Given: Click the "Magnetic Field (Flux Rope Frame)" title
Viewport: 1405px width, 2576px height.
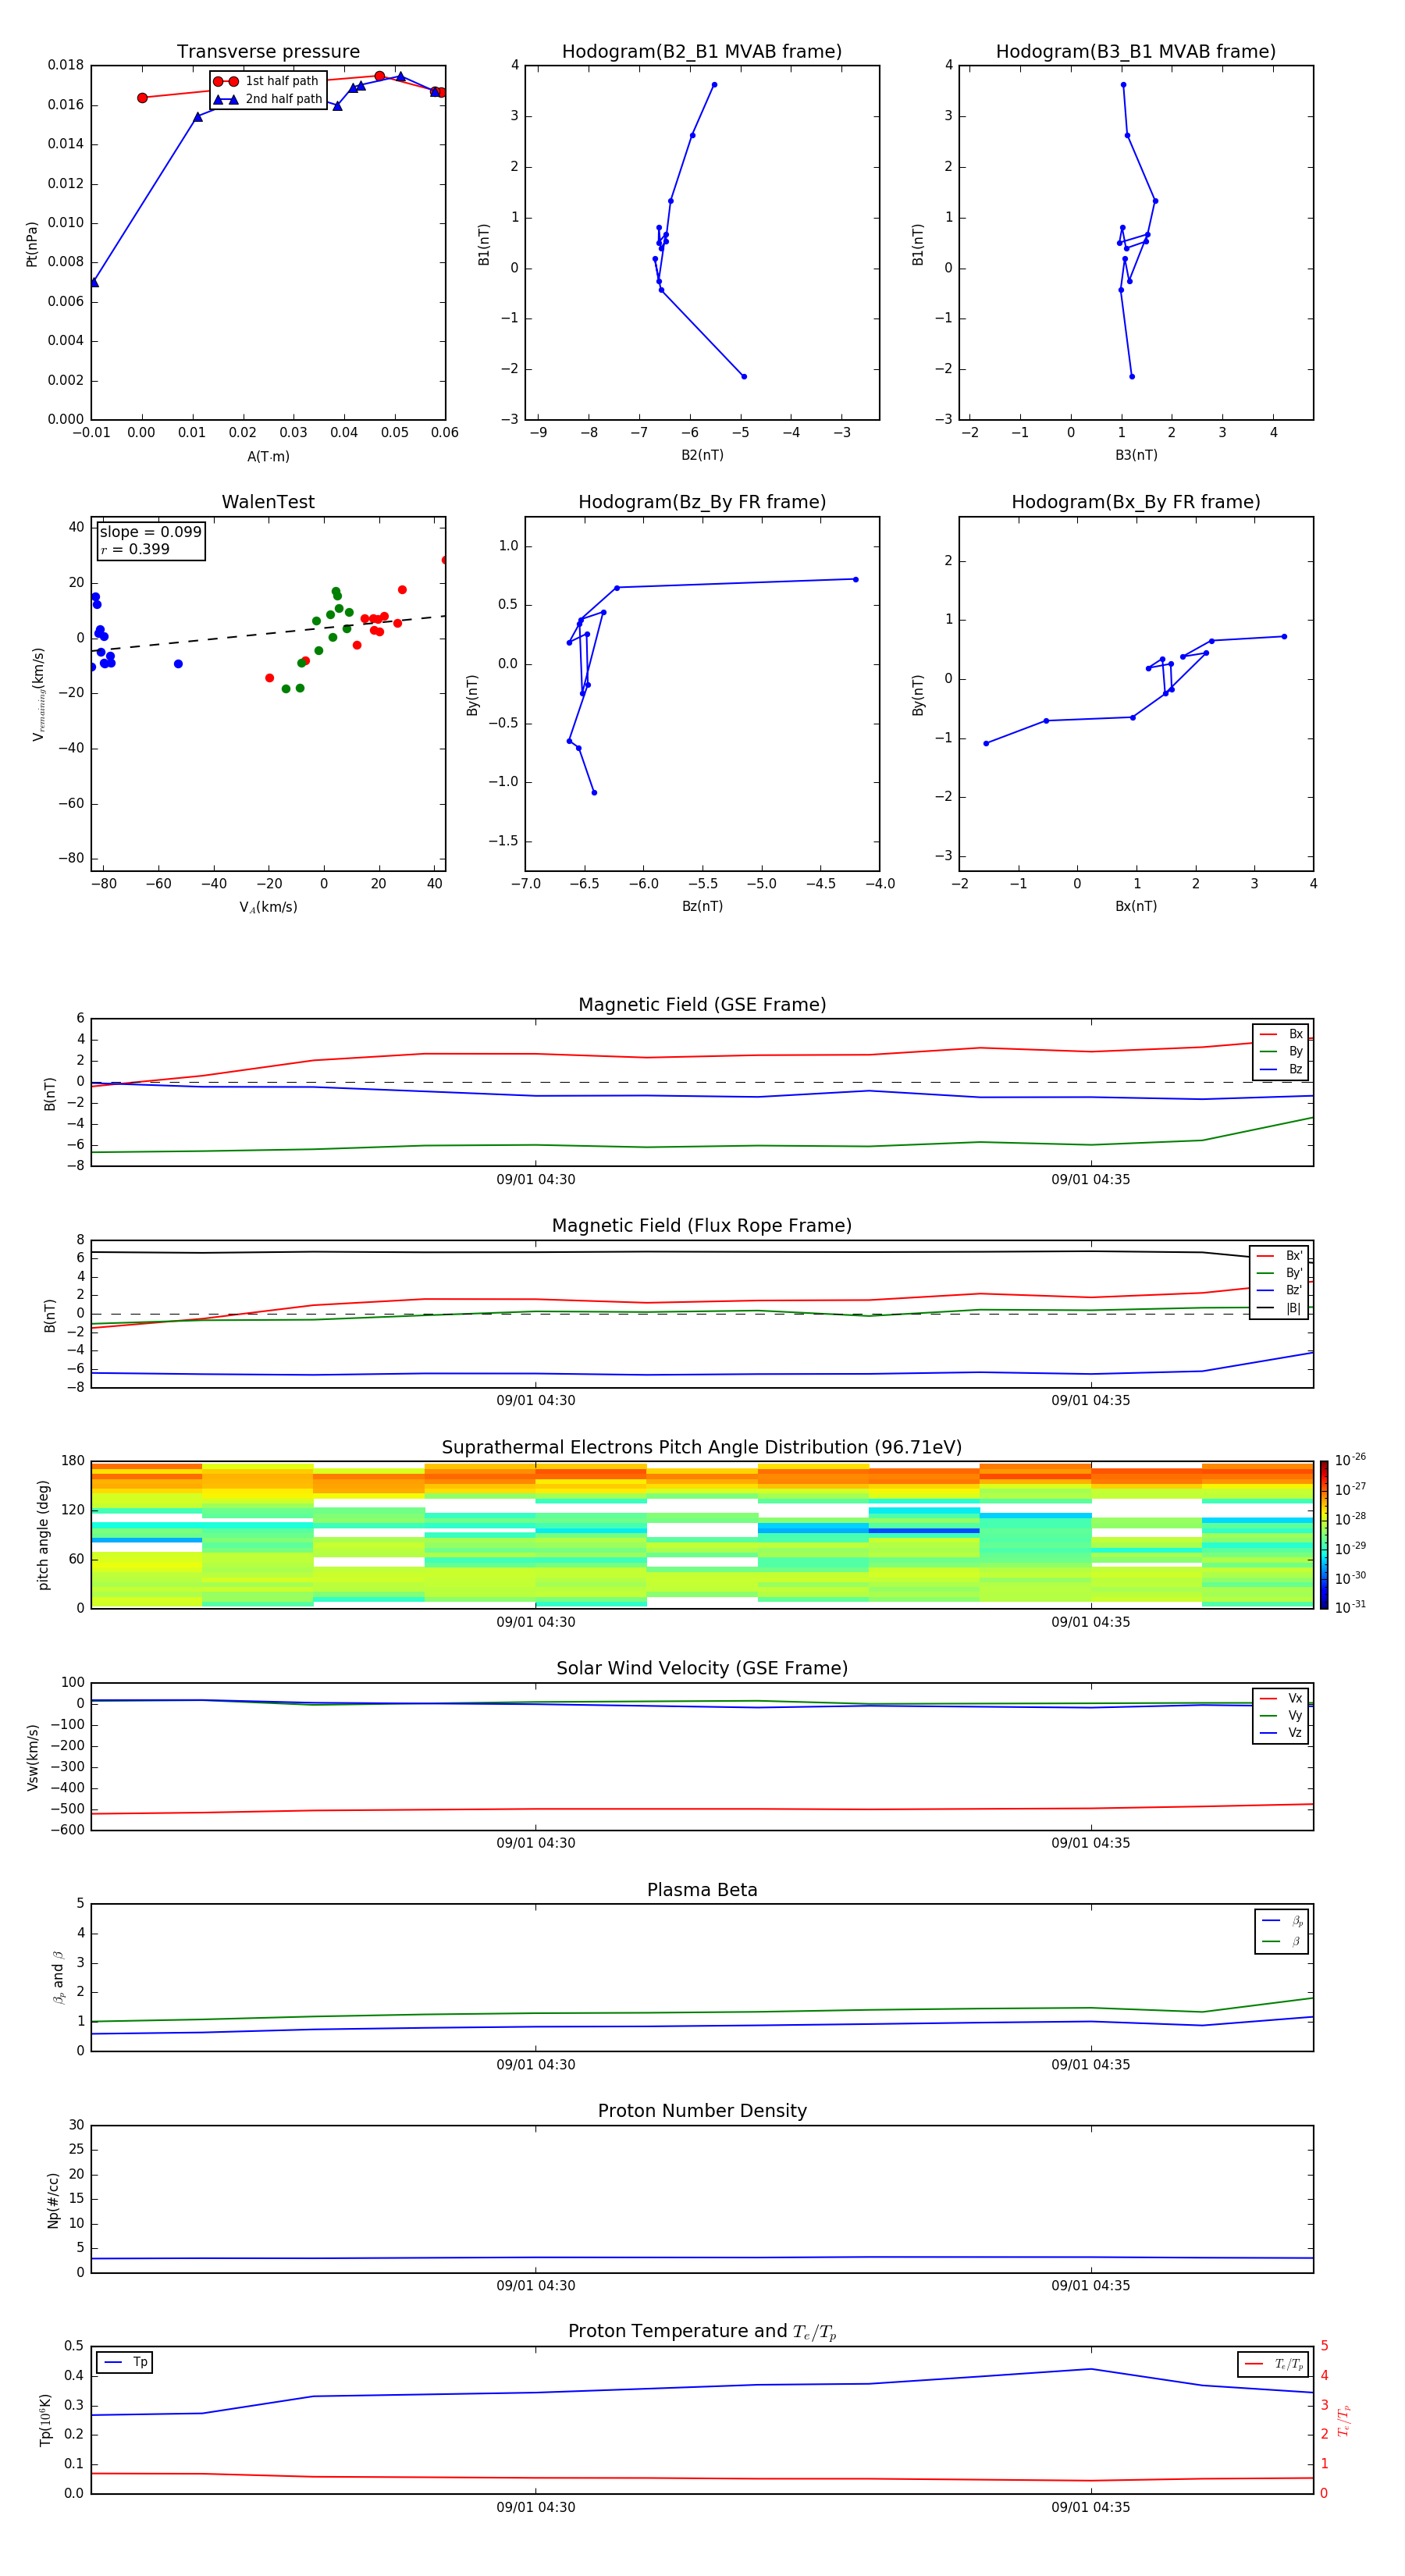Looking at the screenshot, I should 702,1226.
